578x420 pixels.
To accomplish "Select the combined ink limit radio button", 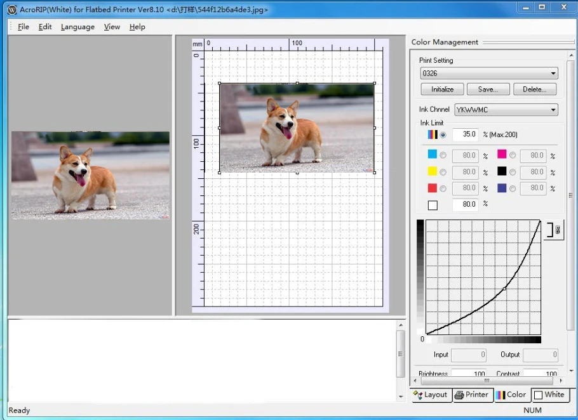I will (x=443, y=135).
